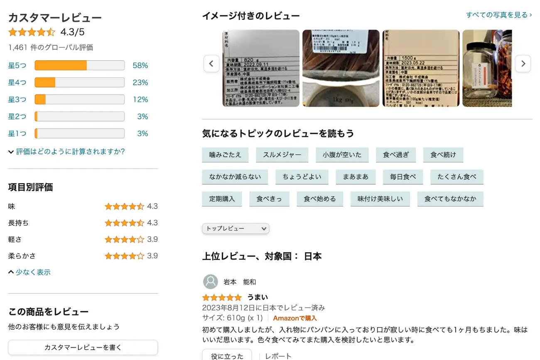Select the 噛みごたえ topic tag
Viewport: 540px width, 360px height.
tap(225, 155)
